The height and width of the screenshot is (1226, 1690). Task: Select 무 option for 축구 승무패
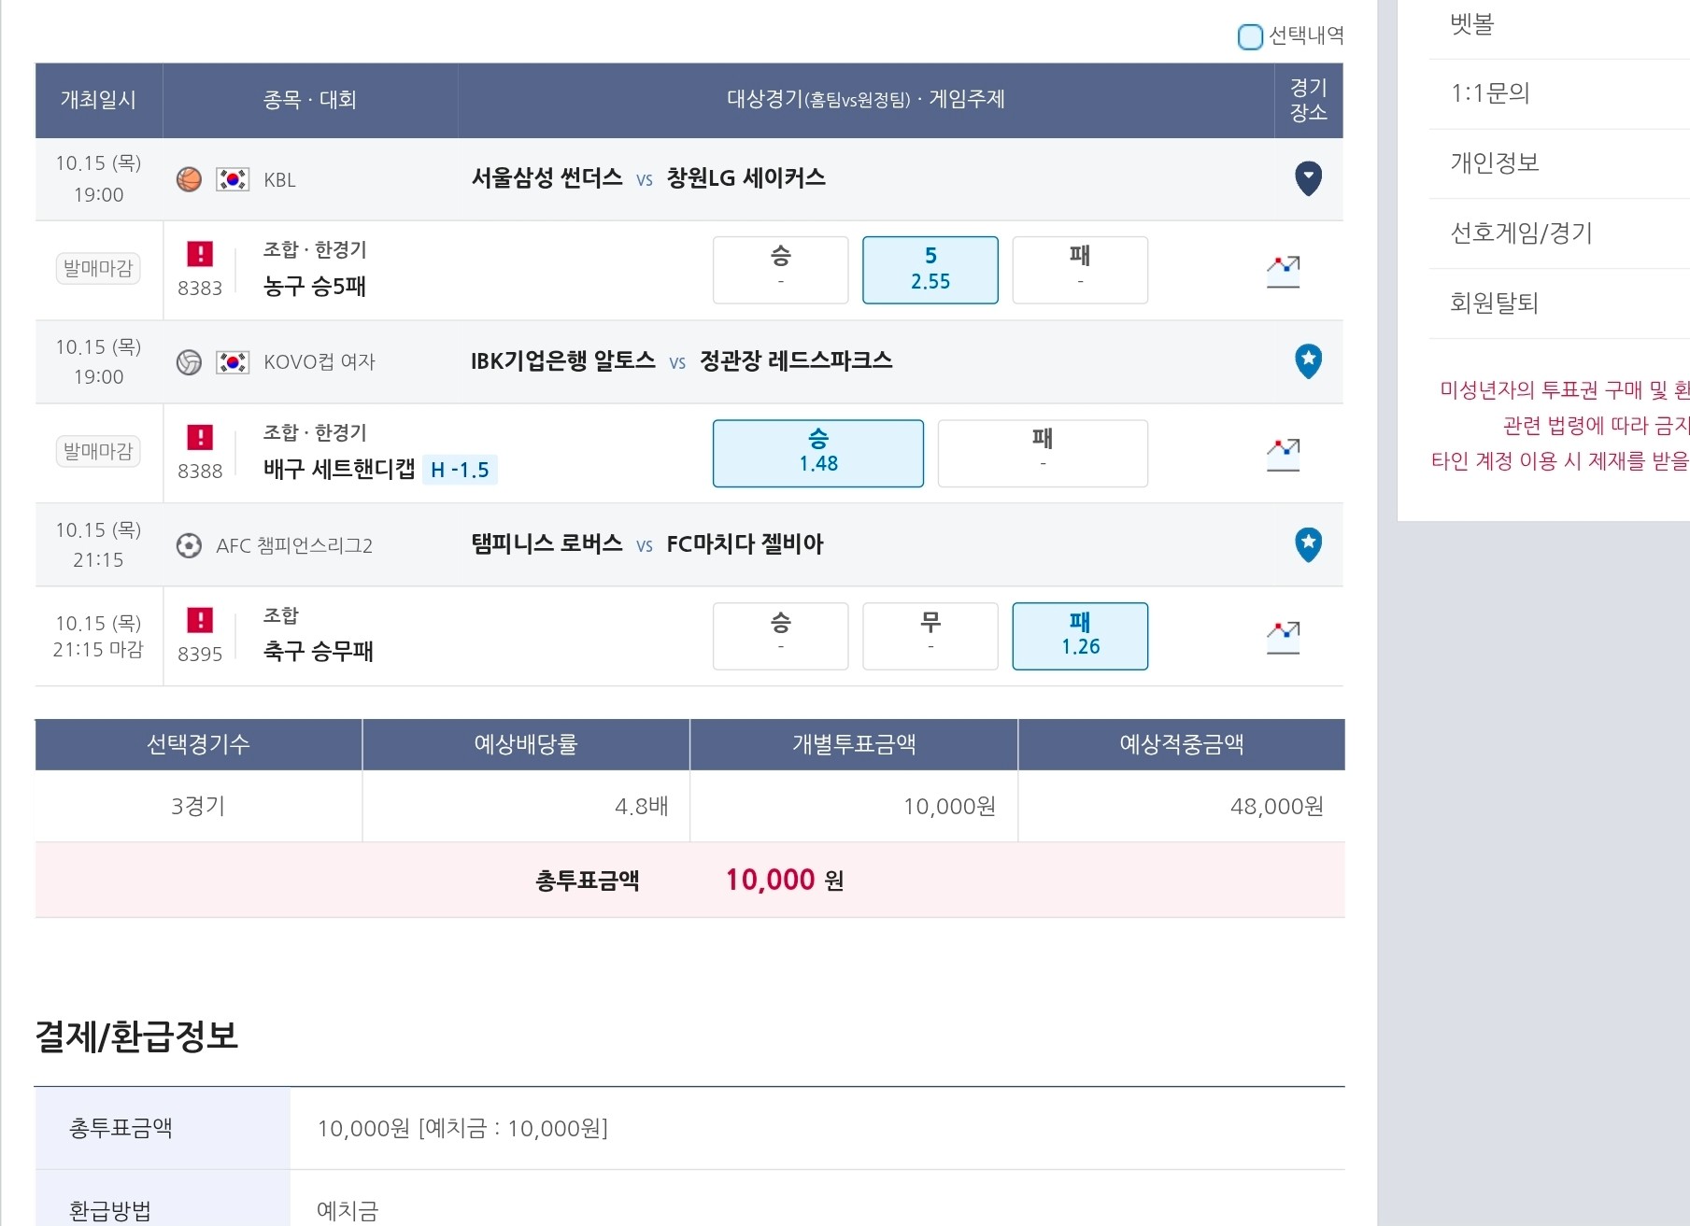point(930,636)
